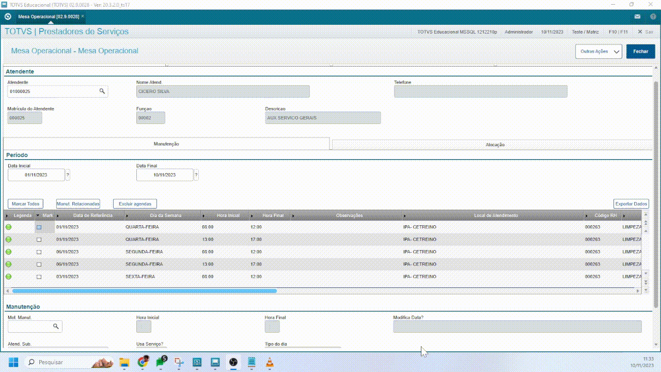
Task: Click the grid scroll-right arrow
Action: click(x=638, y=291)
